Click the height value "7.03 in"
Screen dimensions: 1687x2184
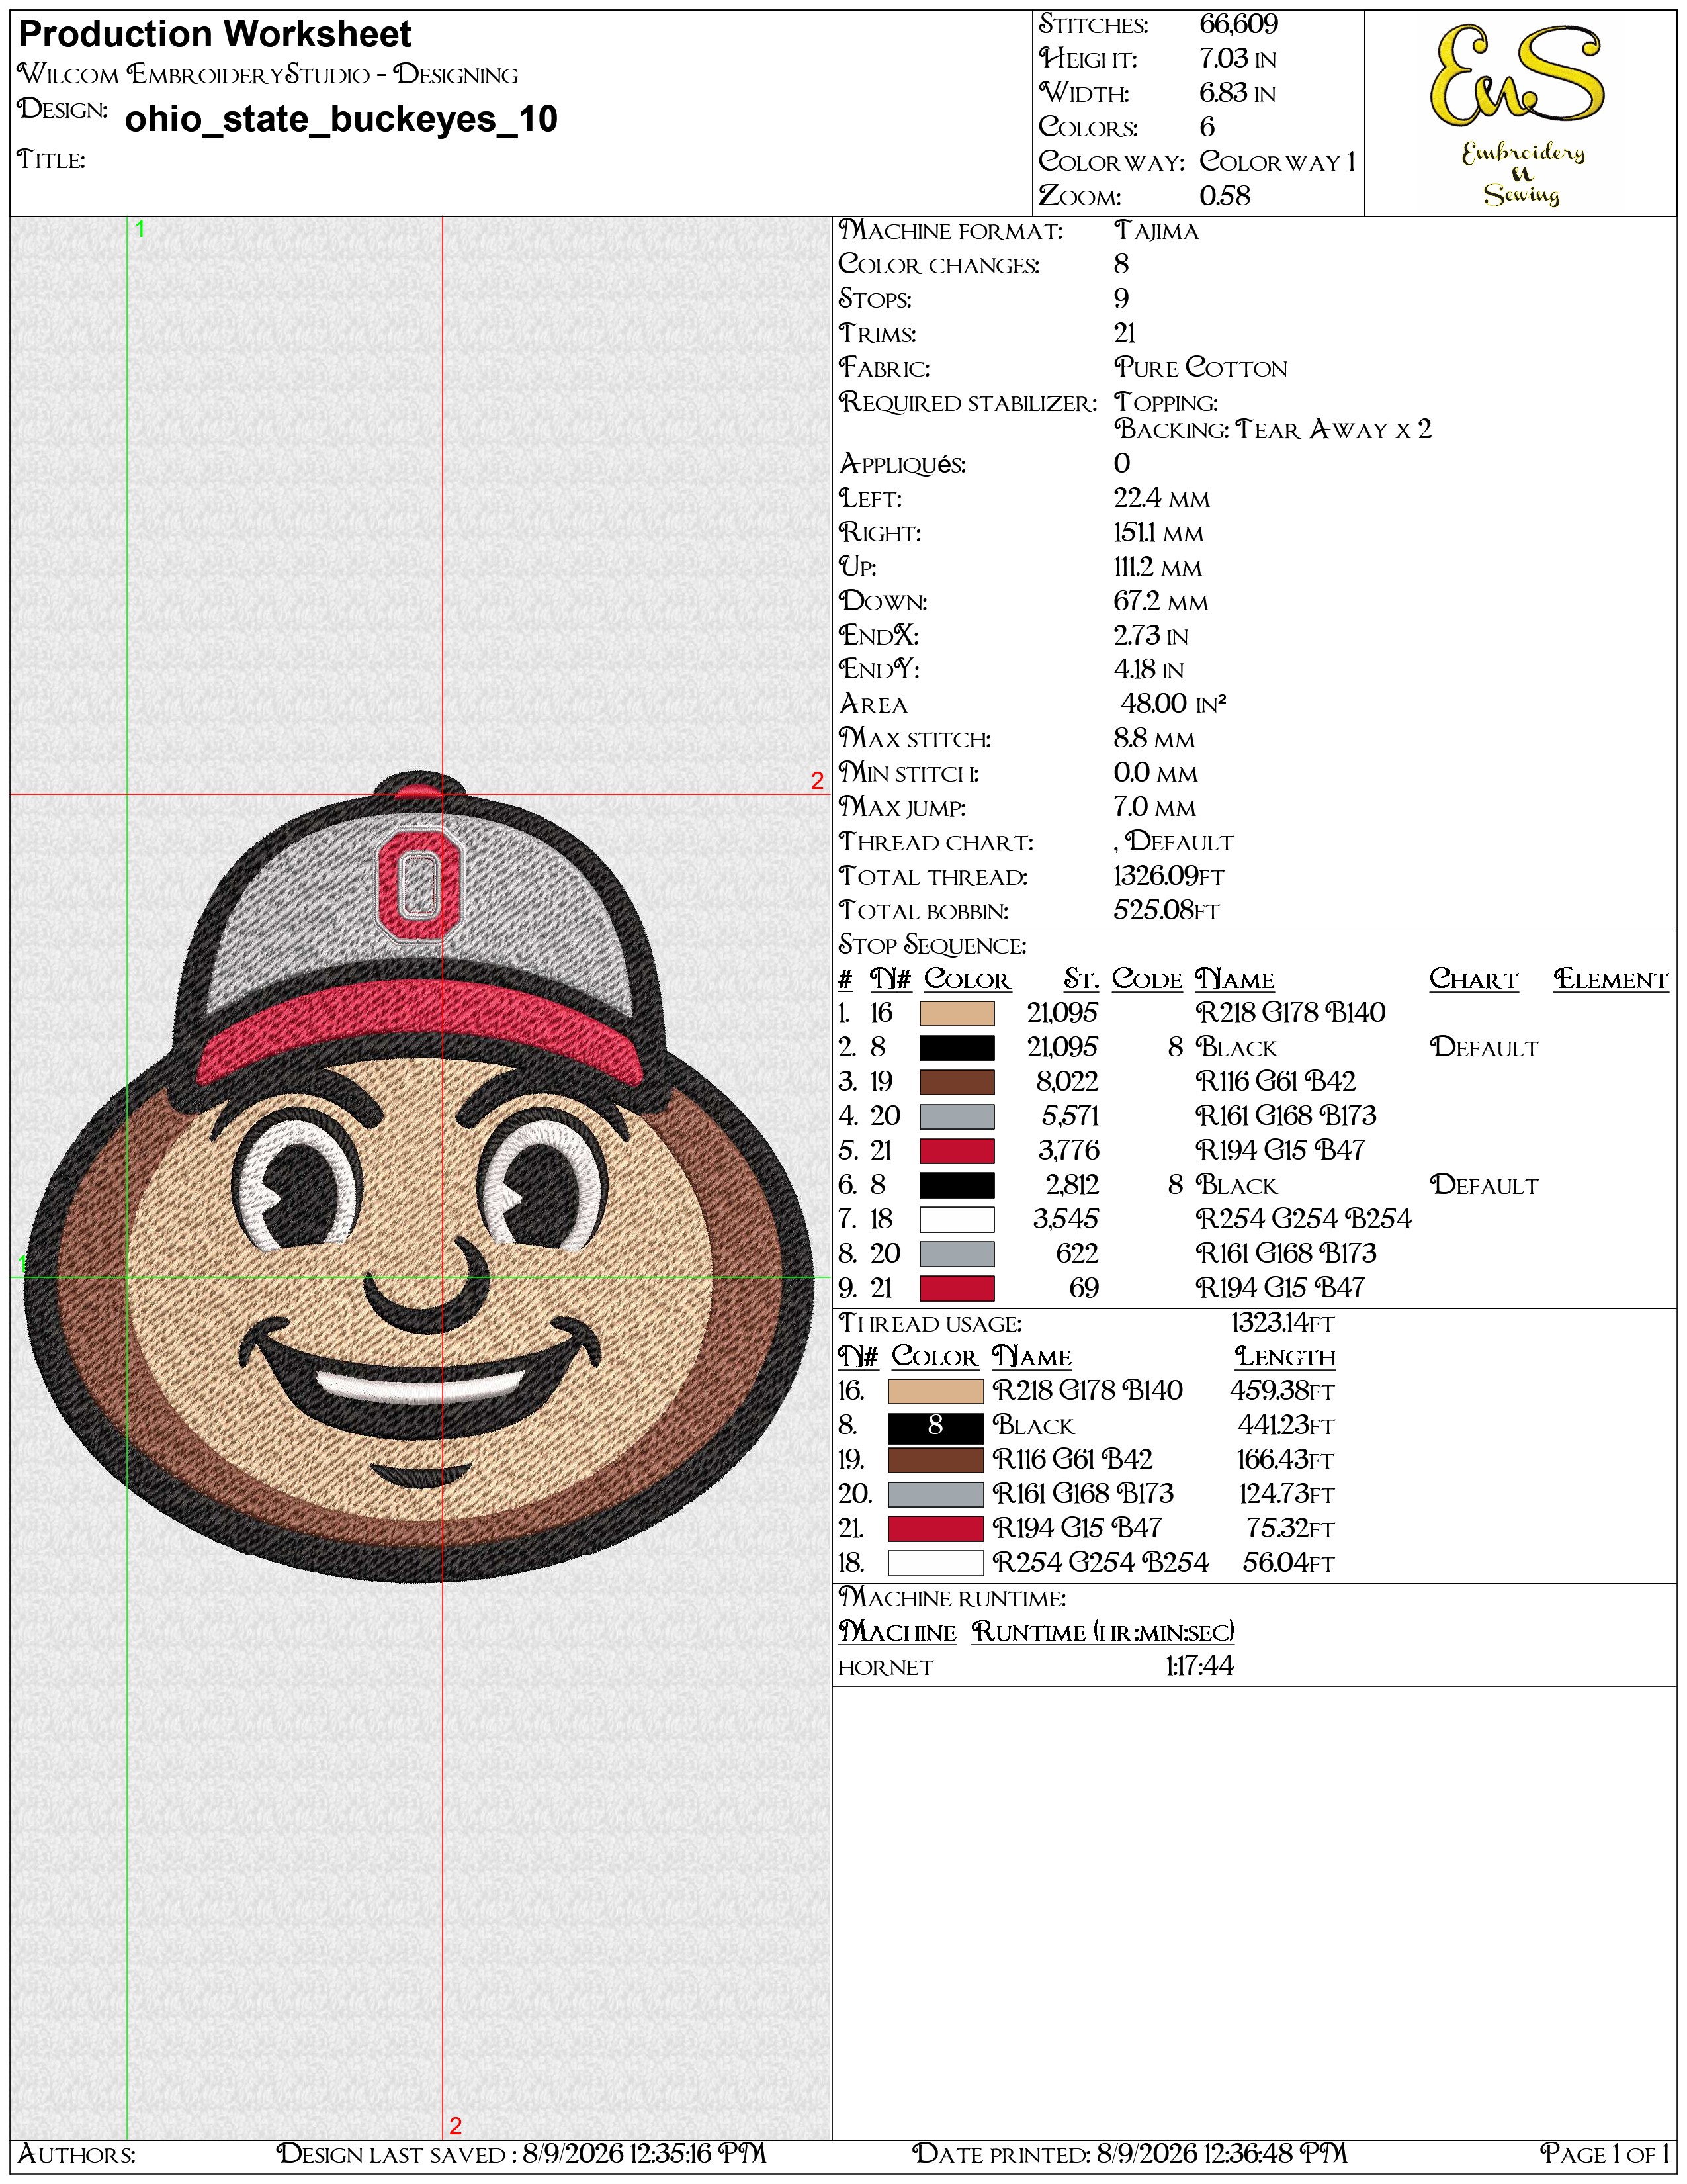1237,59
